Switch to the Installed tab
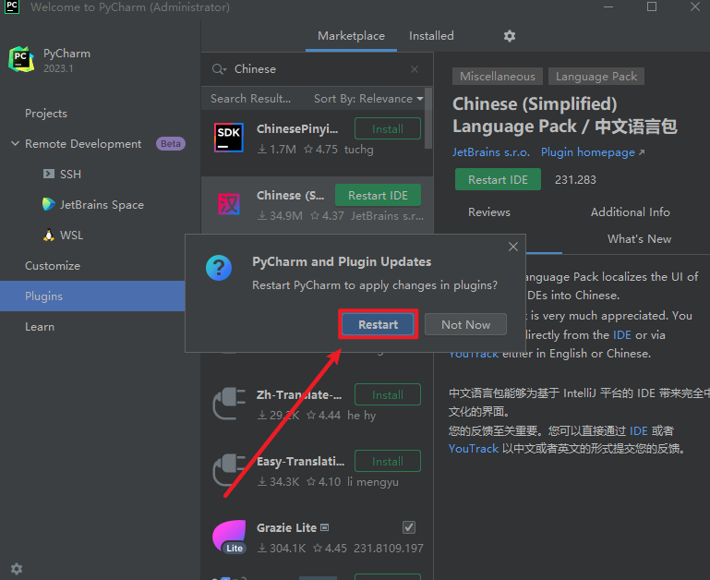This screenshot has height=580, width=710. [431, 36]
